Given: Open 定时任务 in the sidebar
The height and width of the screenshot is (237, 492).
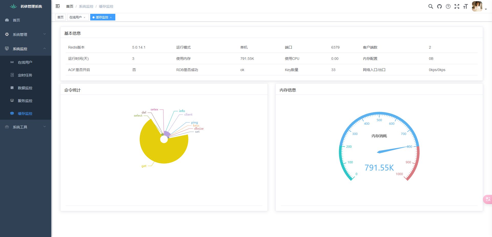Looking at the screenshot, I should [25, 75].
